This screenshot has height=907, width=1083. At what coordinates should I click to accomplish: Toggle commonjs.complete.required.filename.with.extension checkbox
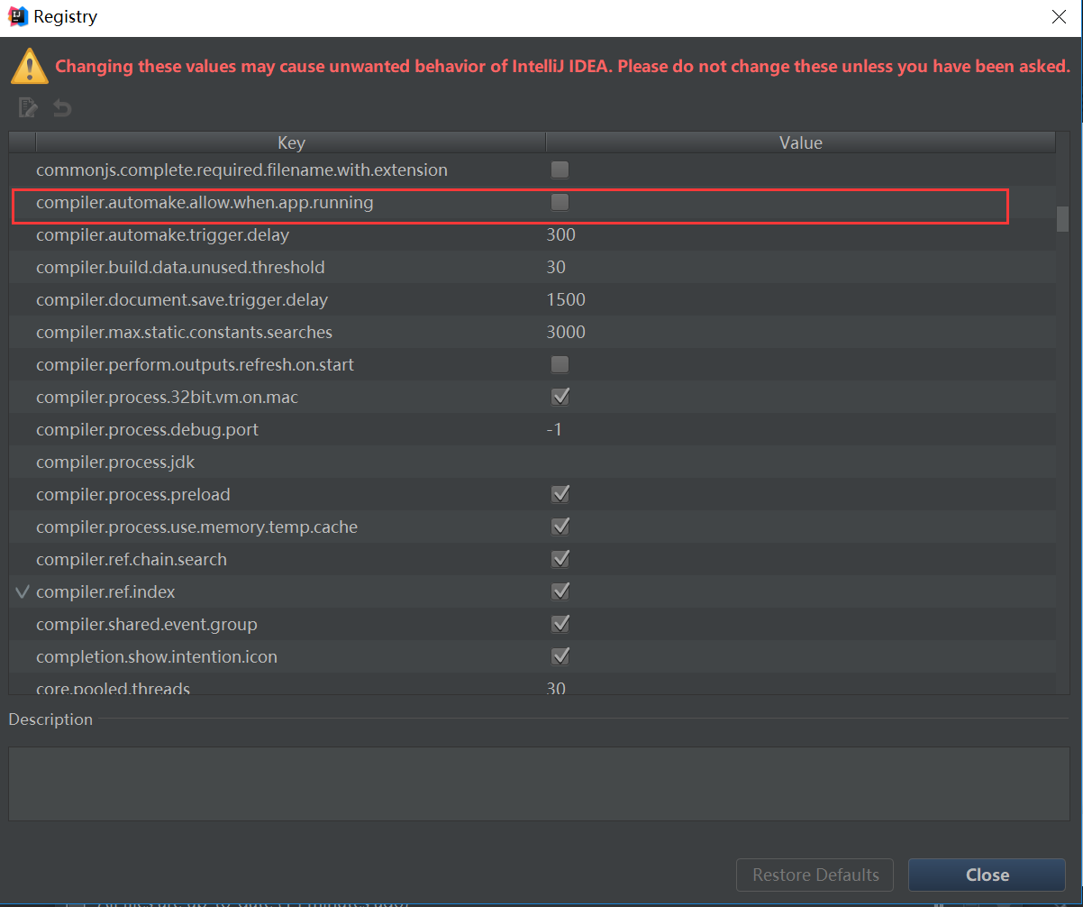[560, 169]
